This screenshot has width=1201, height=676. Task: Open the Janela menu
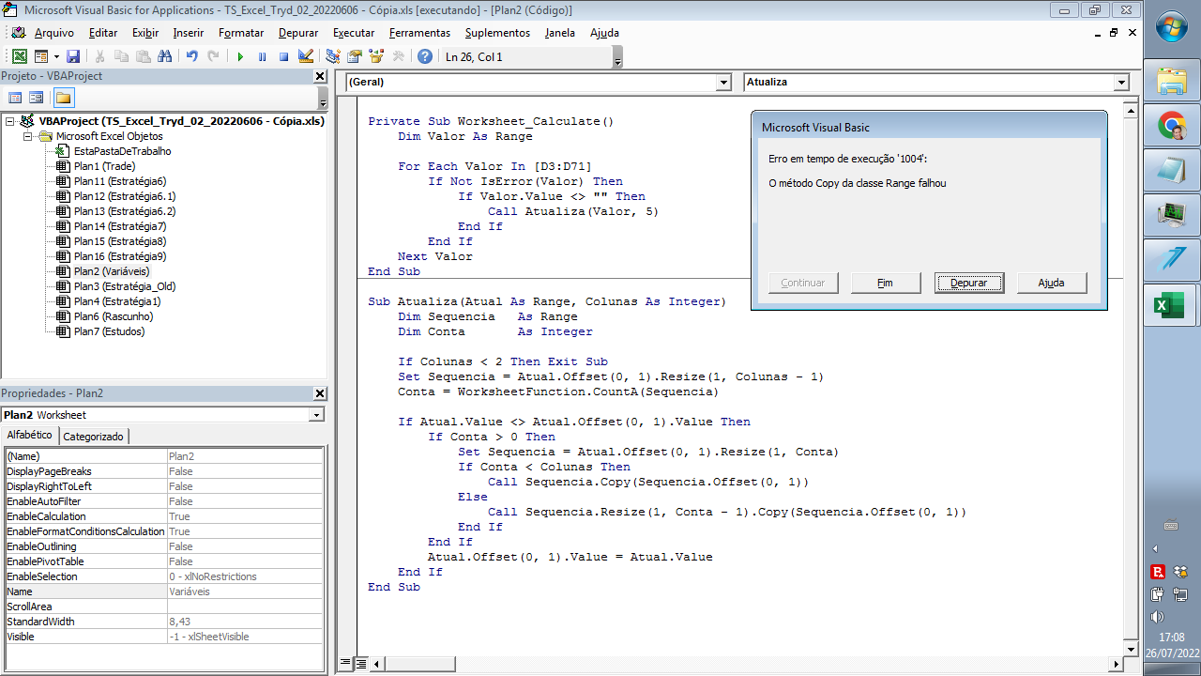click(x=560, y=33)
